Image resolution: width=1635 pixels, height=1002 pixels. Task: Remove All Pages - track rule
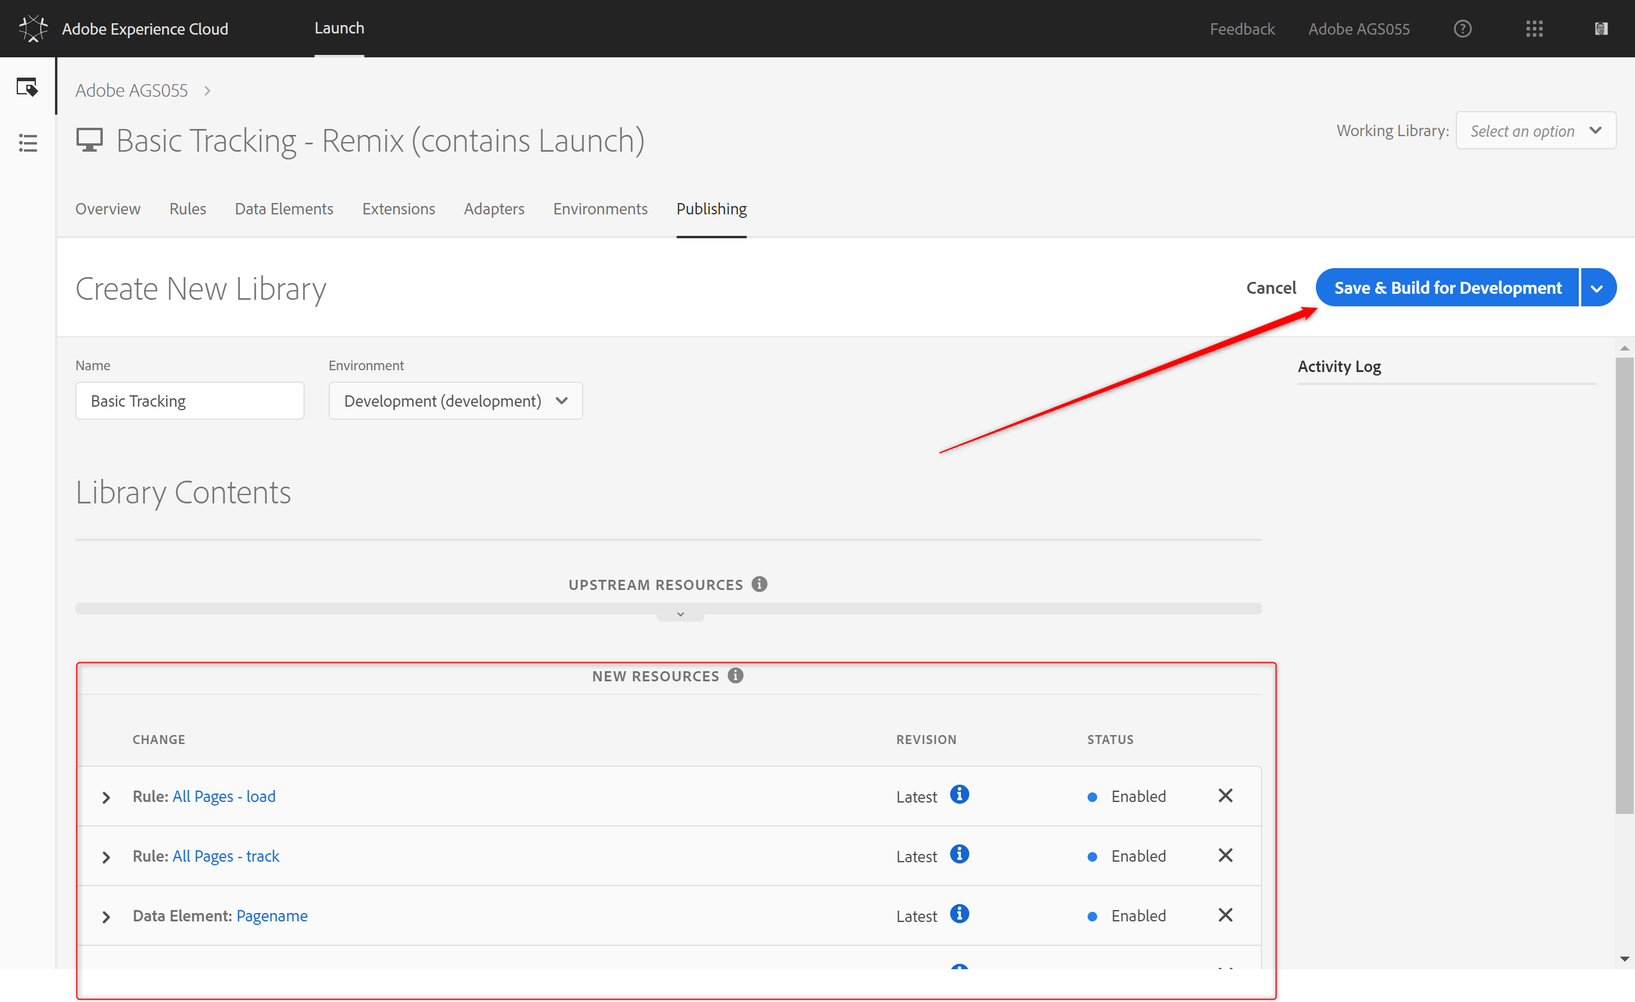tap(1226, 856)
